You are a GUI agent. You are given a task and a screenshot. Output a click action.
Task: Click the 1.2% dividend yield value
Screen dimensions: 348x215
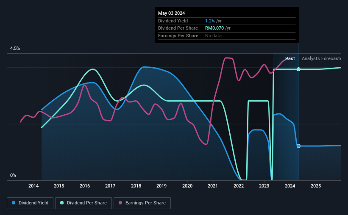tap(210, 21)
